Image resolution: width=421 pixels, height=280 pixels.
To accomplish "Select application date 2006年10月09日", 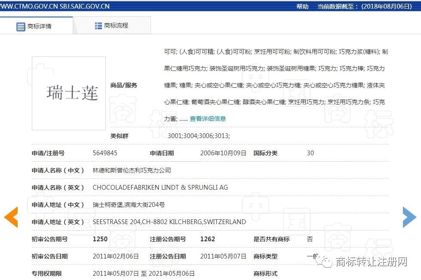I will 223,153.
